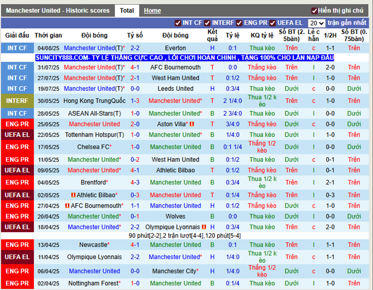Click West Ham United in 11/05/25 row
Viewport: 373px width, 290px height.
point(175,159)
